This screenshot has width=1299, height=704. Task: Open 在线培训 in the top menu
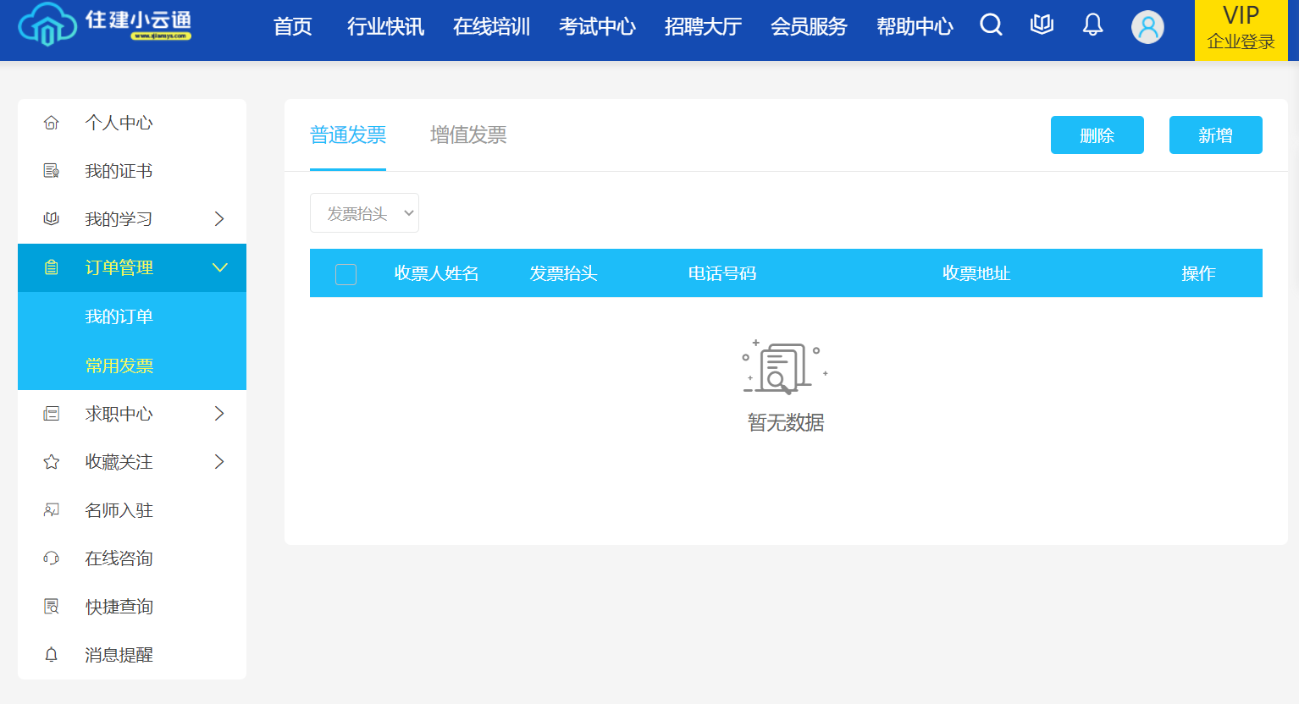pyautogui.click(x=491, y=27)
